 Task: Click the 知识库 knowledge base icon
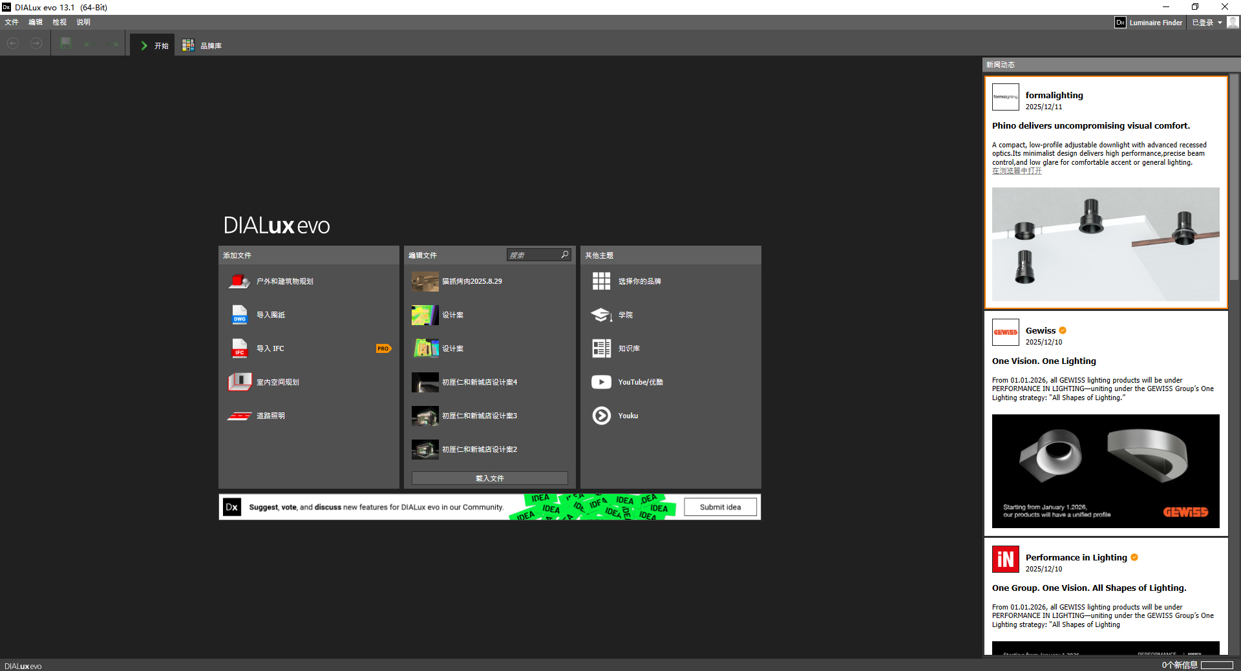click(x=601, y=348)
